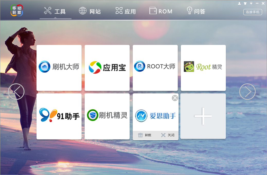Image resolution: width=267 pixels, height=175 pixels.
Task: Switch to the 工具 tab
Action: tap(55, 11)
